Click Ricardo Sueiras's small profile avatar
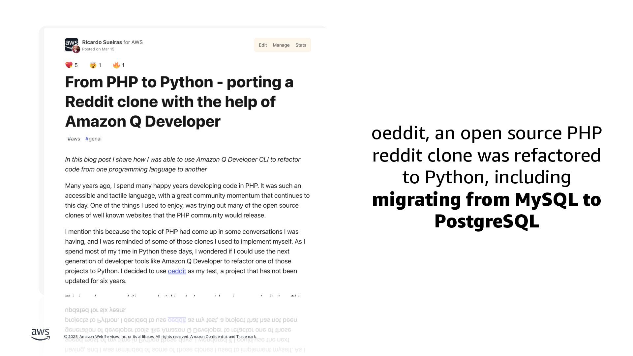This screenshot has width=633, height=356. pyautogui.click(x=76, y=49)
